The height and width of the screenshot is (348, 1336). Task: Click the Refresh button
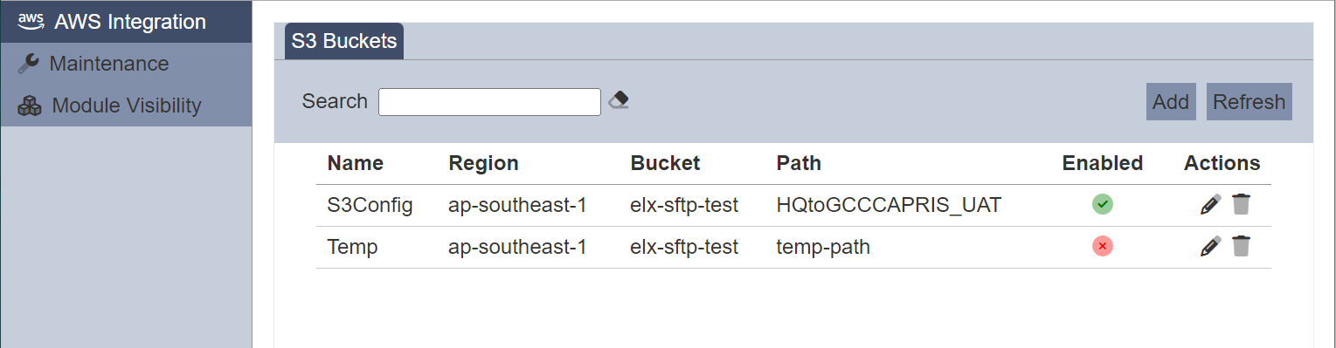click(x=1249, y=102)
